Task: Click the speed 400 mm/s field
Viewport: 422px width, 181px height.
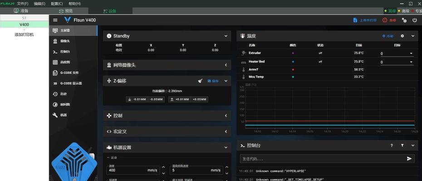Action: pos(133,170)
